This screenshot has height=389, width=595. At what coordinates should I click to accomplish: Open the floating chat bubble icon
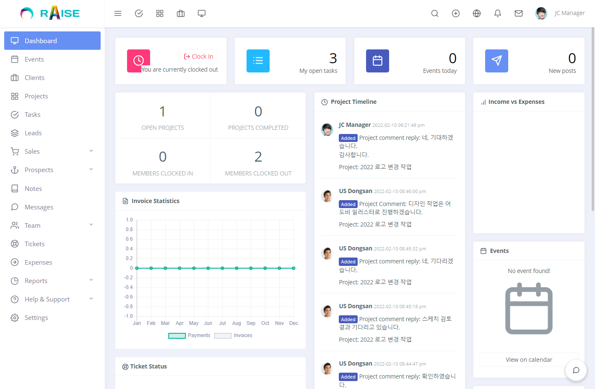pos(576,370)
